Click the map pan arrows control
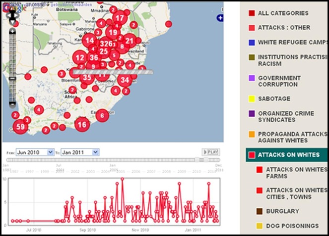The height and width of the screenshot is (236, 329). coord(13,16)
